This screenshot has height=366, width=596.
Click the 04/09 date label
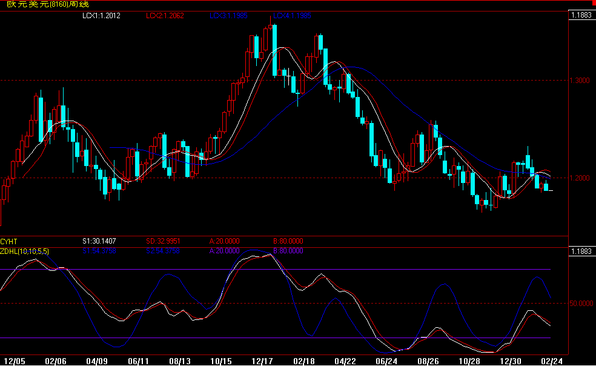pyautogui.click(x=97, y=361)
